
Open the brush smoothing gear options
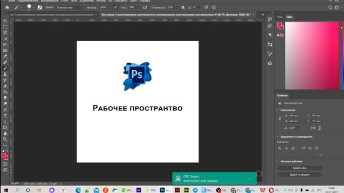pyautogui.click(x=183, y=8)
